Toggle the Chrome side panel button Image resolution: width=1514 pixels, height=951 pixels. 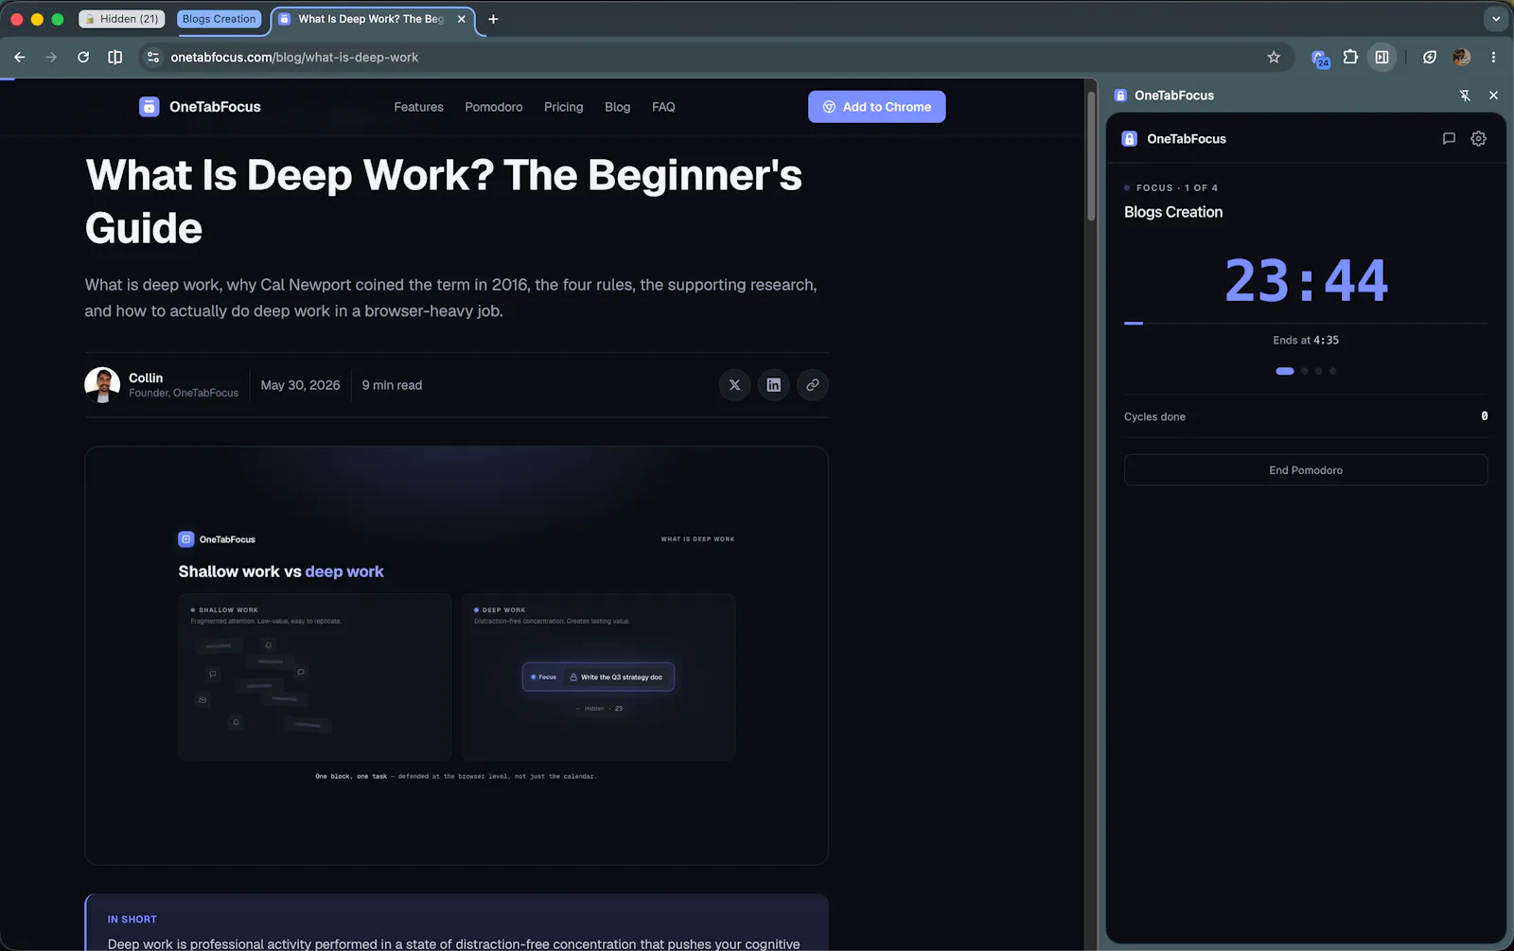tap(1382, 57)
